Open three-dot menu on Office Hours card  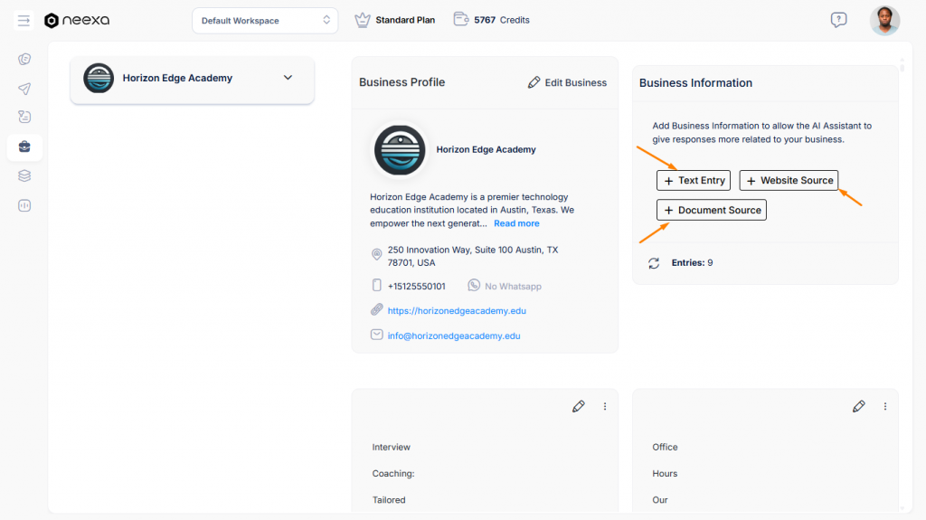click(x=885, y=407)
